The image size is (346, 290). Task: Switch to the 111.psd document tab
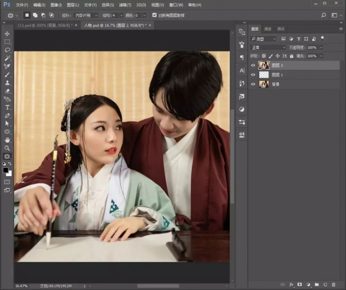(x=45, y=25)
